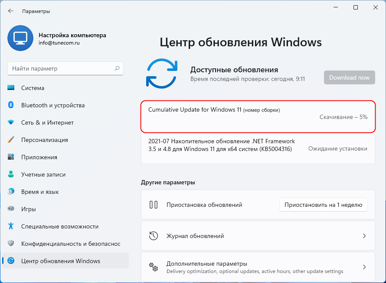Select Персонализация in sidebar

[65, 140]
